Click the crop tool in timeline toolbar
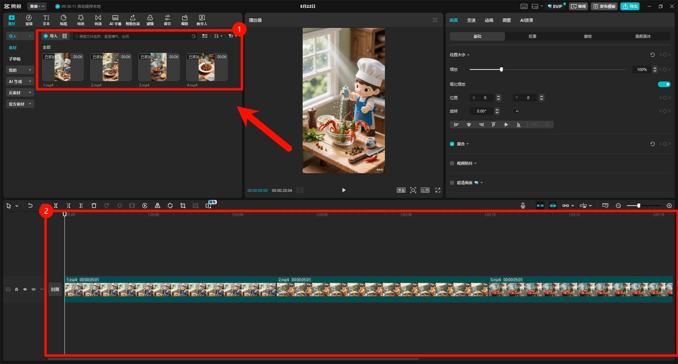The width and height of the screenshot is (678, 364). pos(183,206)
